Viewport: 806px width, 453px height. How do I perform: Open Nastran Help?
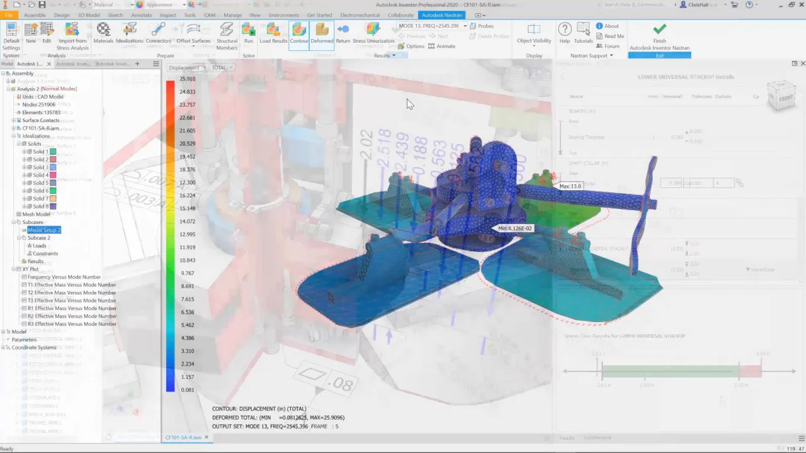(x=565, y=33)
